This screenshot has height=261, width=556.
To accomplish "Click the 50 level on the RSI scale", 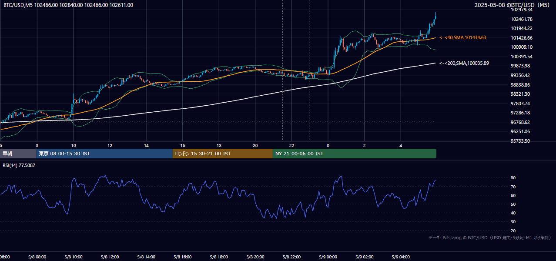I will [513, 204].
